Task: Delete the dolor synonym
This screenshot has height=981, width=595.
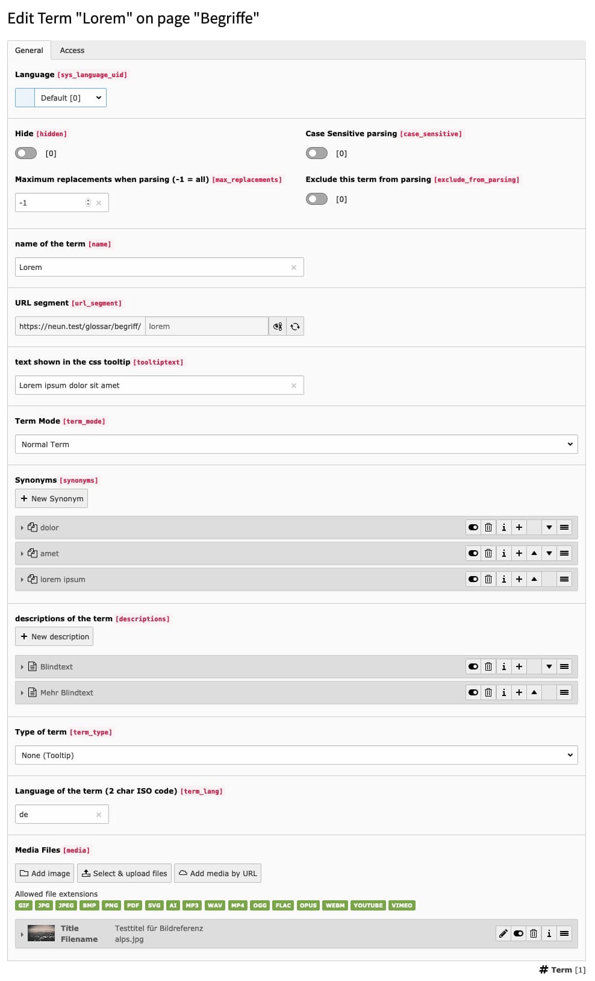Action: [488, 528]
